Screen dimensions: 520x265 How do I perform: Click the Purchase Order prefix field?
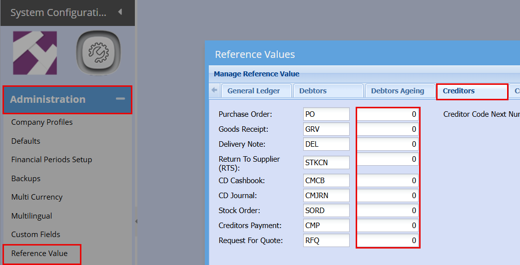click(326, 114)
